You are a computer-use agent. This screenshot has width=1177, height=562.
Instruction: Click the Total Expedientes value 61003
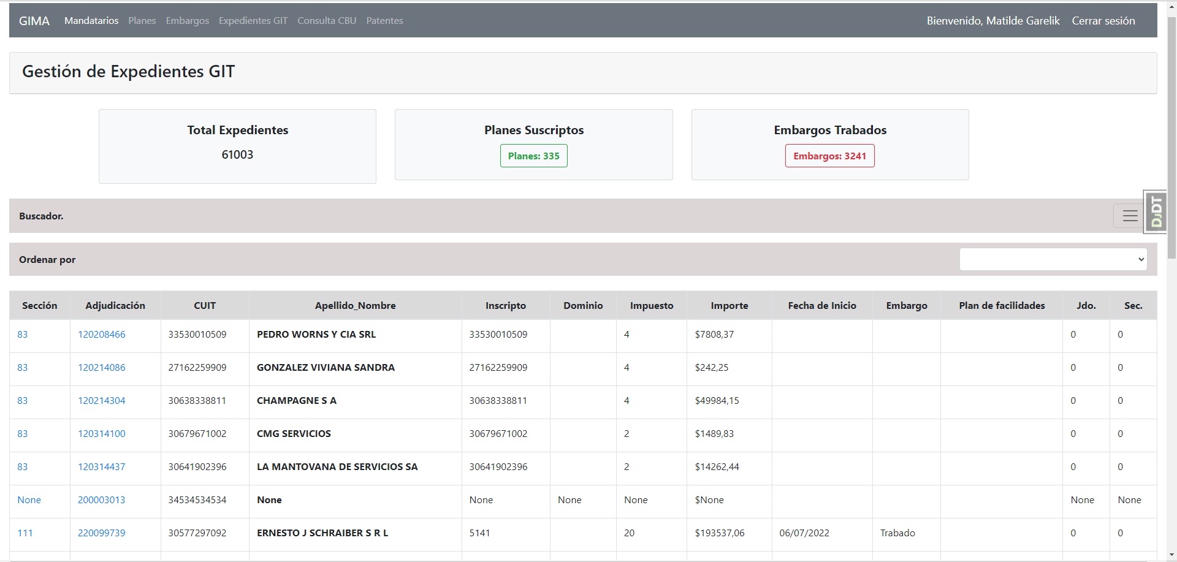click(237, 155)
